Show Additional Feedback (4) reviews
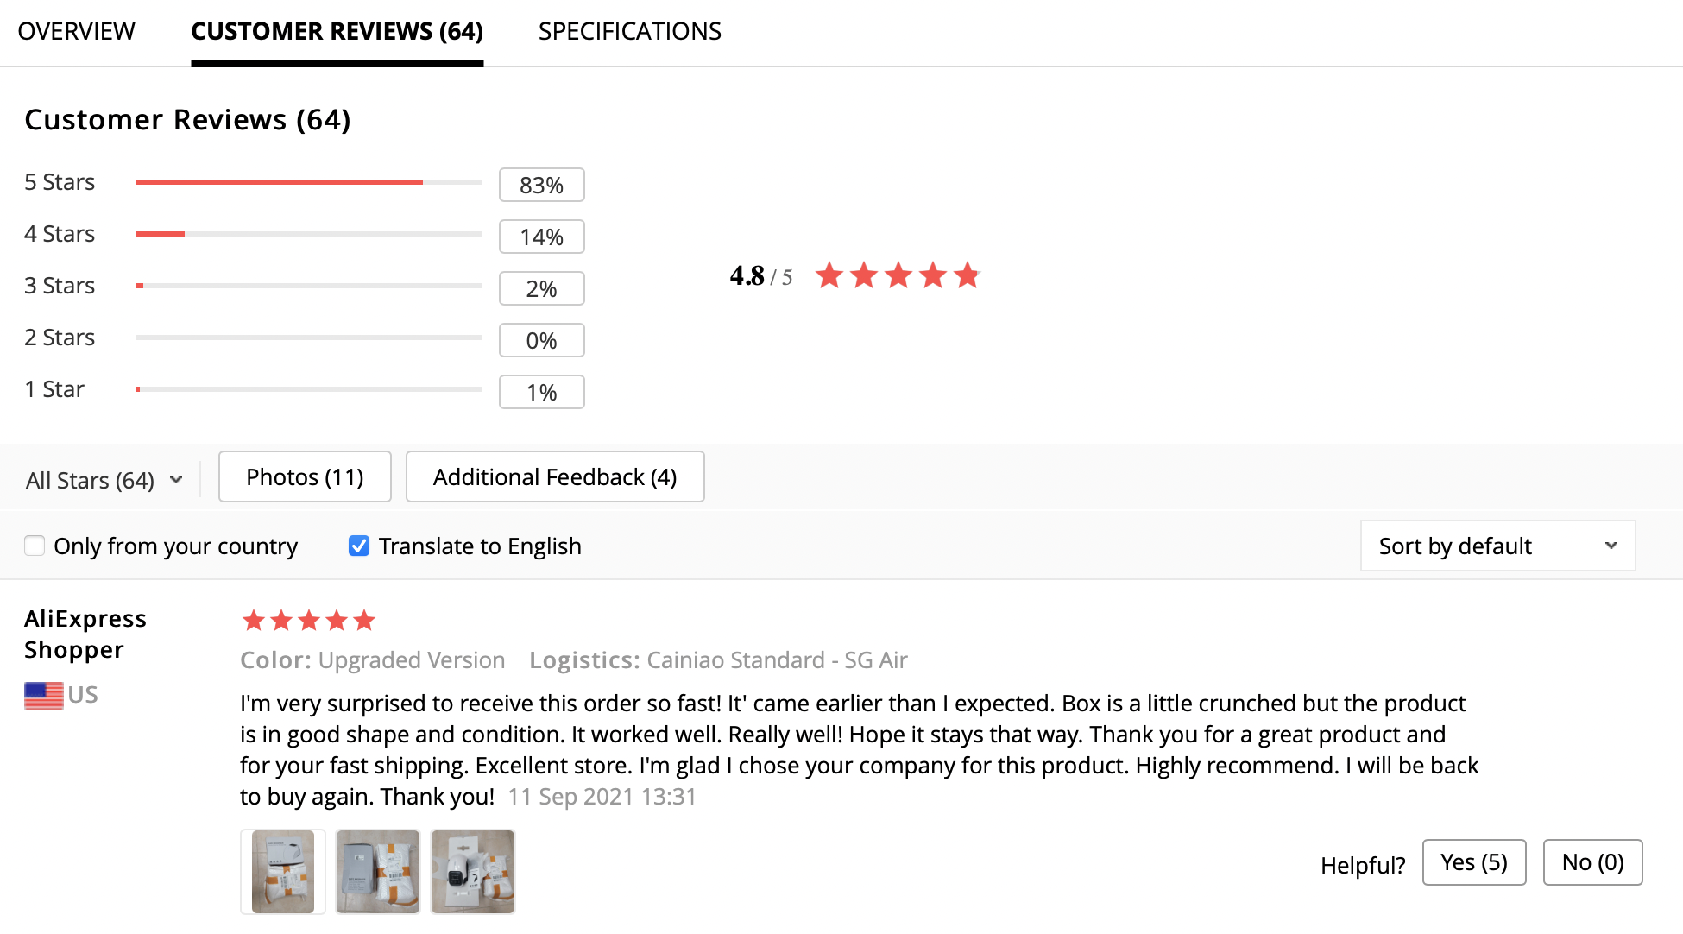This screenshot has height=934, width=1683. [555, 476]
